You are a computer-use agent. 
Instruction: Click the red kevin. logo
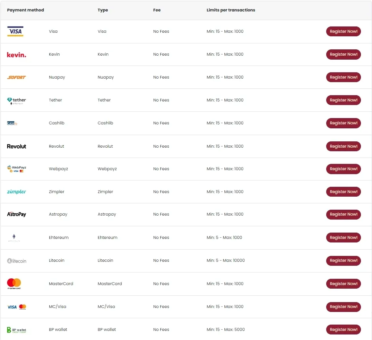pos(16,55)
